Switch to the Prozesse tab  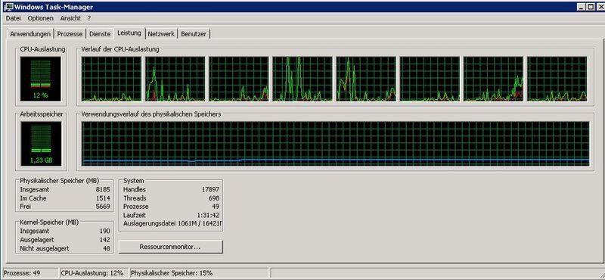click(x=70, y=34)
